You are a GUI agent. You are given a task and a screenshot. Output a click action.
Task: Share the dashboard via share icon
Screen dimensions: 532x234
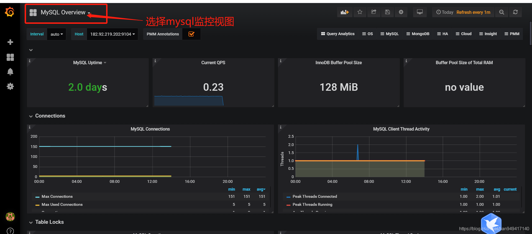[374, 12]
